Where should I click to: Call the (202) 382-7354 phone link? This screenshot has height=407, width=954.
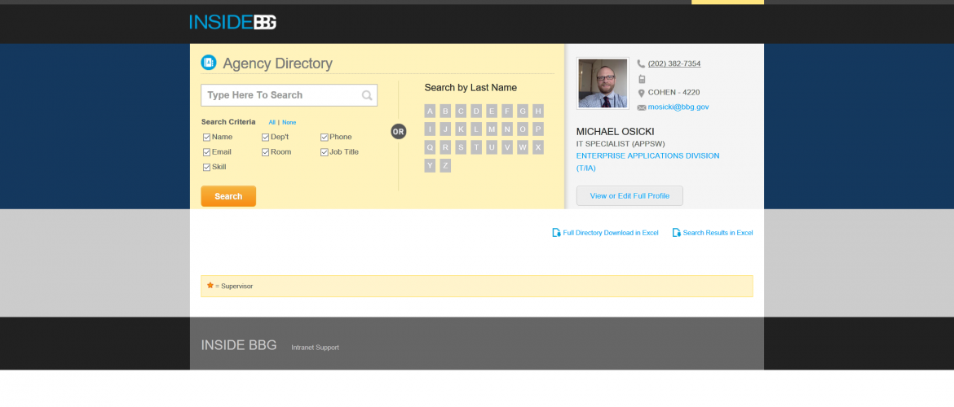click(x=674, y=63)
